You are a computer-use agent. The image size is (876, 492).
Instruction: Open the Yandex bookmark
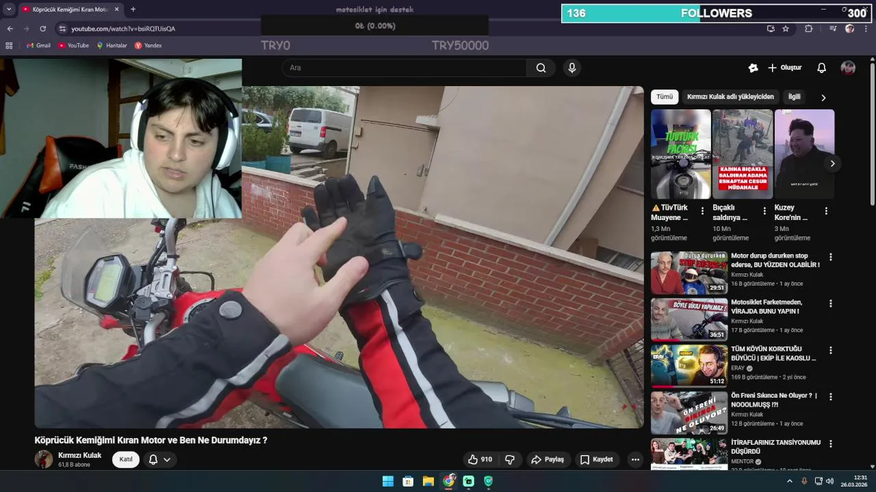(148, 46)
